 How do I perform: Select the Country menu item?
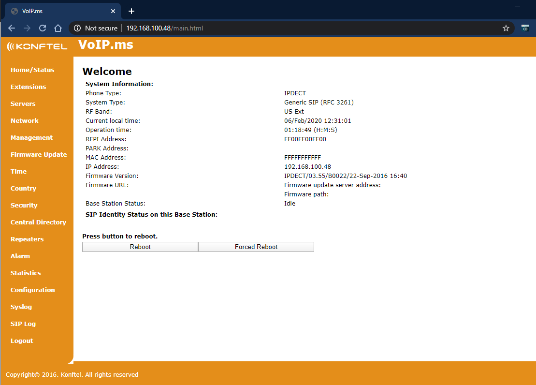[x=23, y=189]
